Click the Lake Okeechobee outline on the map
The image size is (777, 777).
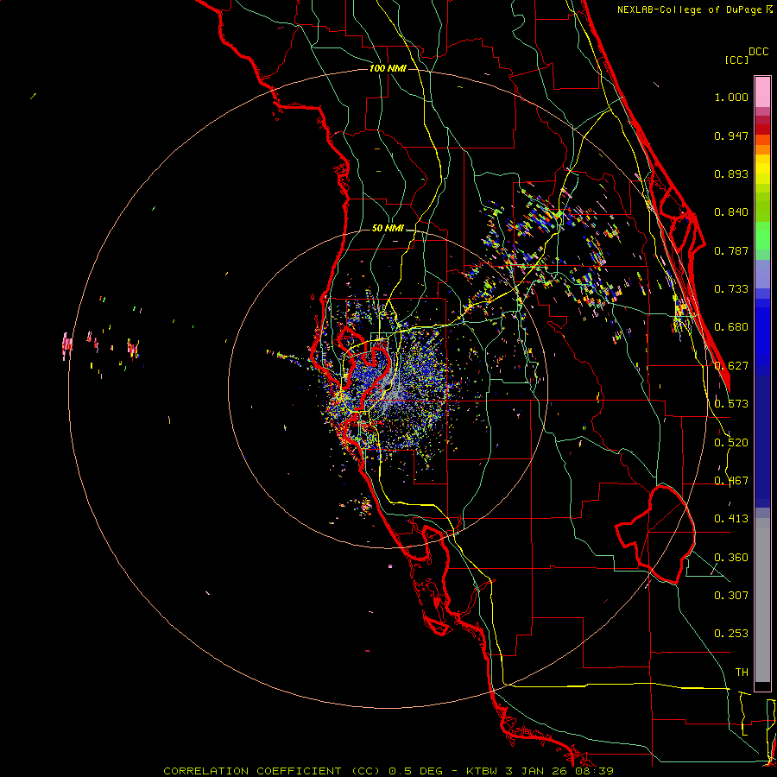[657, 534]
